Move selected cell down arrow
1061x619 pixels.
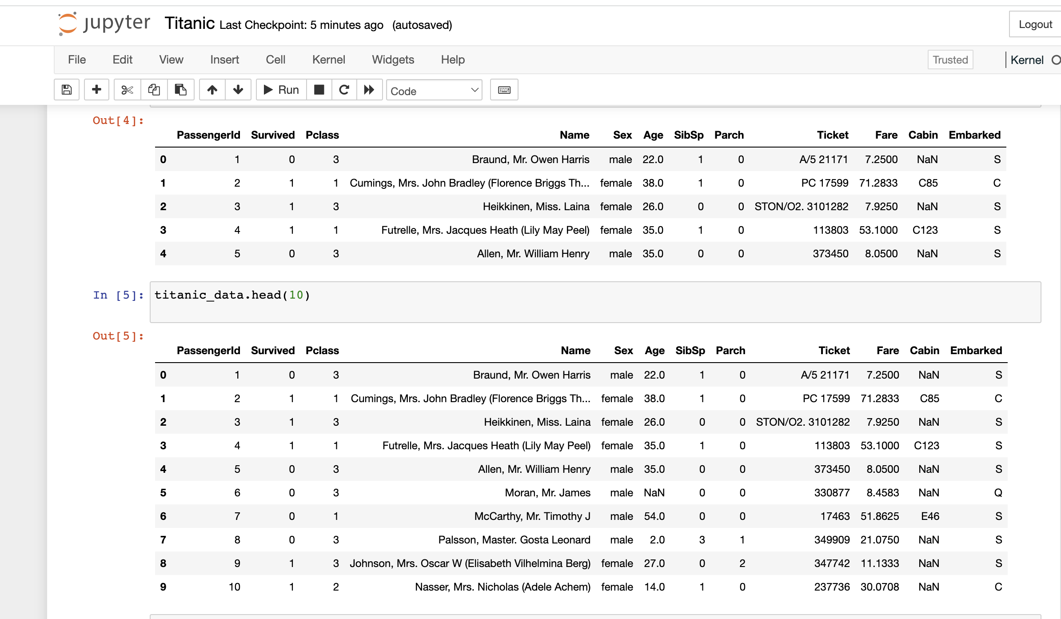pyautogui.click(x=238, y=90)
